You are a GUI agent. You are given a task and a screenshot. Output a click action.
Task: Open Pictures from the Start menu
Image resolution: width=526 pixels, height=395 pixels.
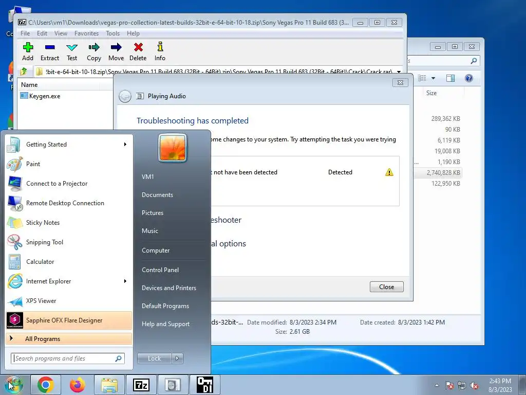point(152,213)
